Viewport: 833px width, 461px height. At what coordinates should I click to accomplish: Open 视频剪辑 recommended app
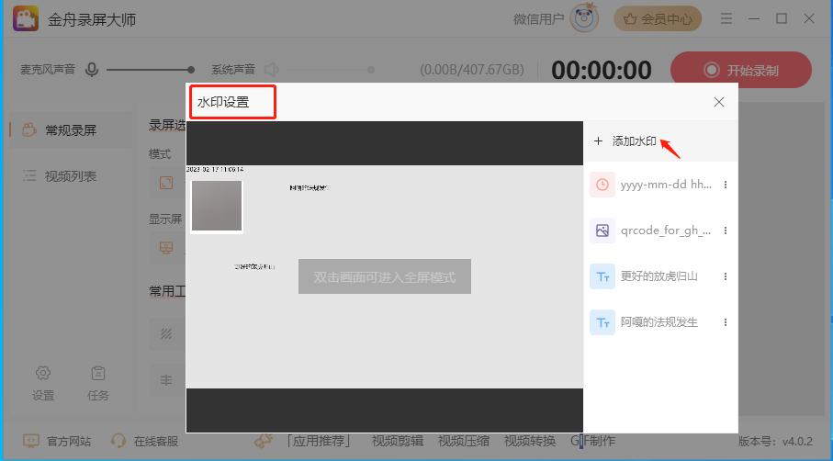398,441
